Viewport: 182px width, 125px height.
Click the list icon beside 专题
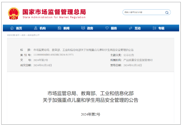(154, 28)
